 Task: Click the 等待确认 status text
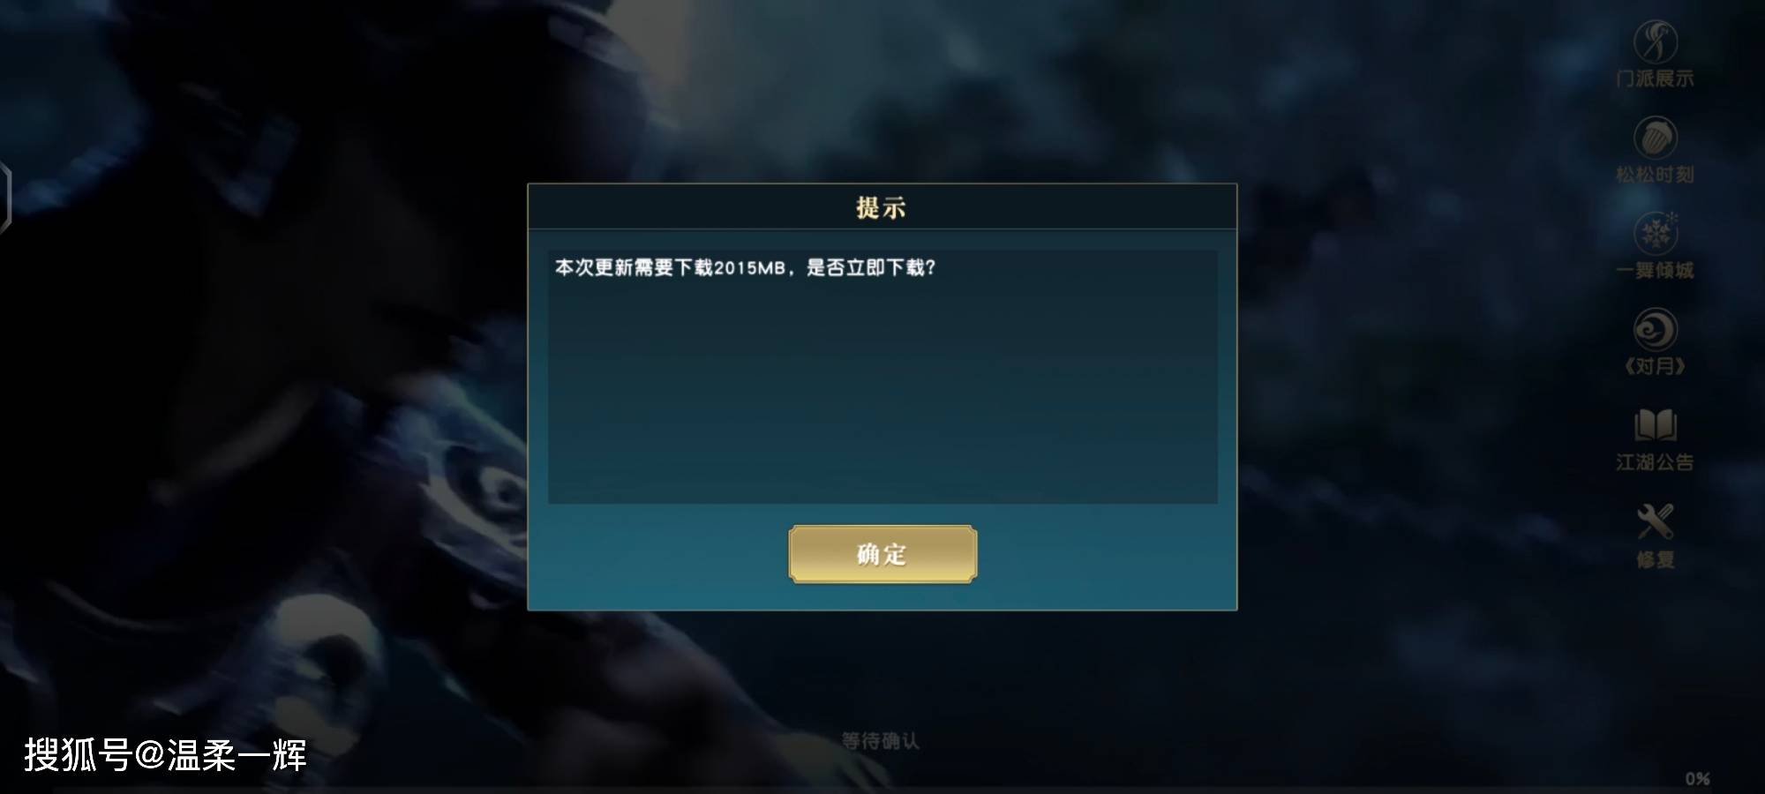point(880,741)
